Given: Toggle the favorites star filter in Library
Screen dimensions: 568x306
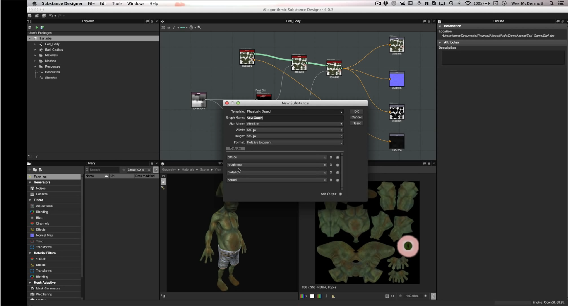Looking at the screenshot, I should [124, 170].
